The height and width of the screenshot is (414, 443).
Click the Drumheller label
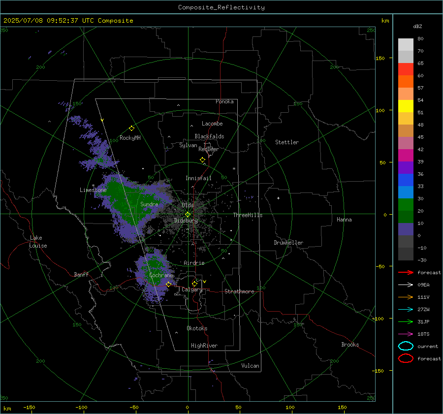[288, 243]
